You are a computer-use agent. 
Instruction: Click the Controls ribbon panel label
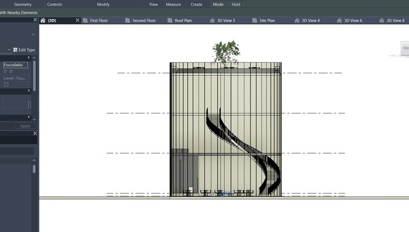point(54,4)
